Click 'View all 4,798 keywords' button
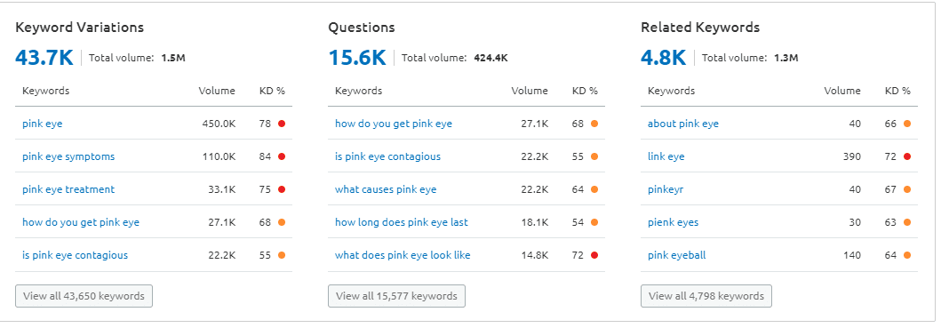This screenshot has height=336, width=941. pyautogui.click(x=706, y=296)
